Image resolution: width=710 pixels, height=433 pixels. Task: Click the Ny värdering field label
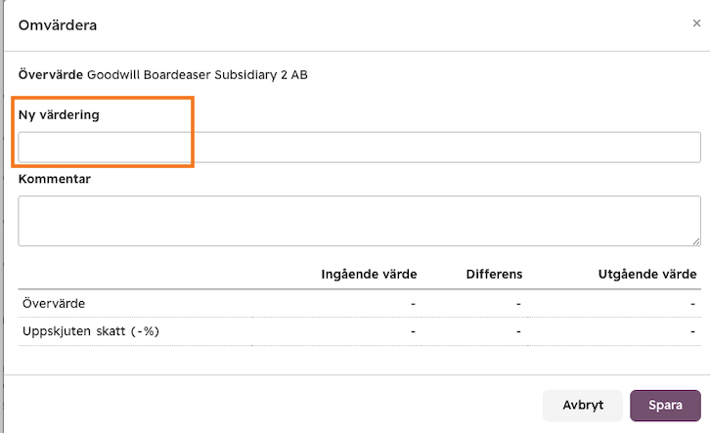coord(59,115)
